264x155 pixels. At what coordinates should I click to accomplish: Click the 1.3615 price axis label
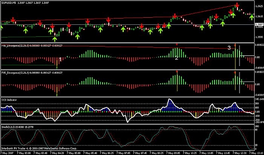pos(259,16)
